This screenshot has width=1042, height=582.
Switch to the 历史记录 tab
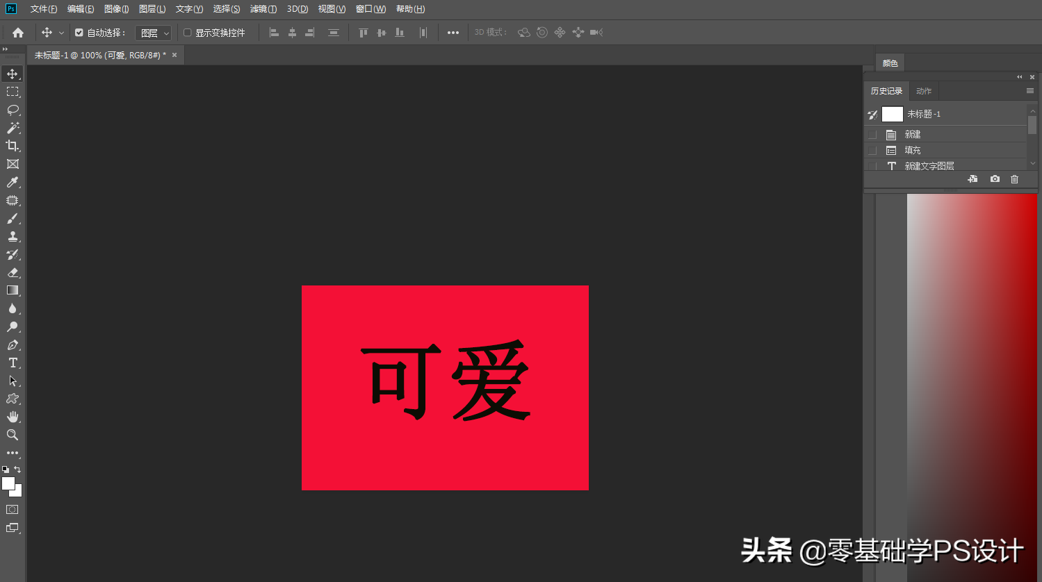pyautogui.click(x=886, y=91)
